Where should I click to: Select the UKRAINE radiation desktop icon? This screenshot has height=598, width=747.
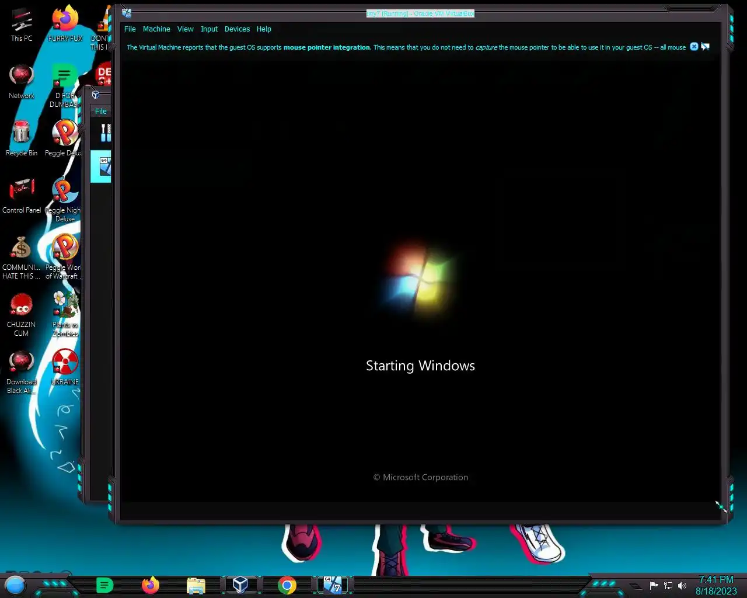[x=65, y=367]
